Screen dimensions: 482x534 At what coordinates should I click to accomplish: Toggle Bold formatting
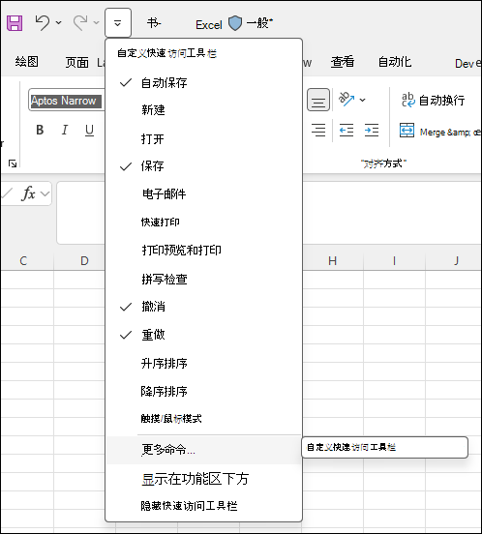40,130
